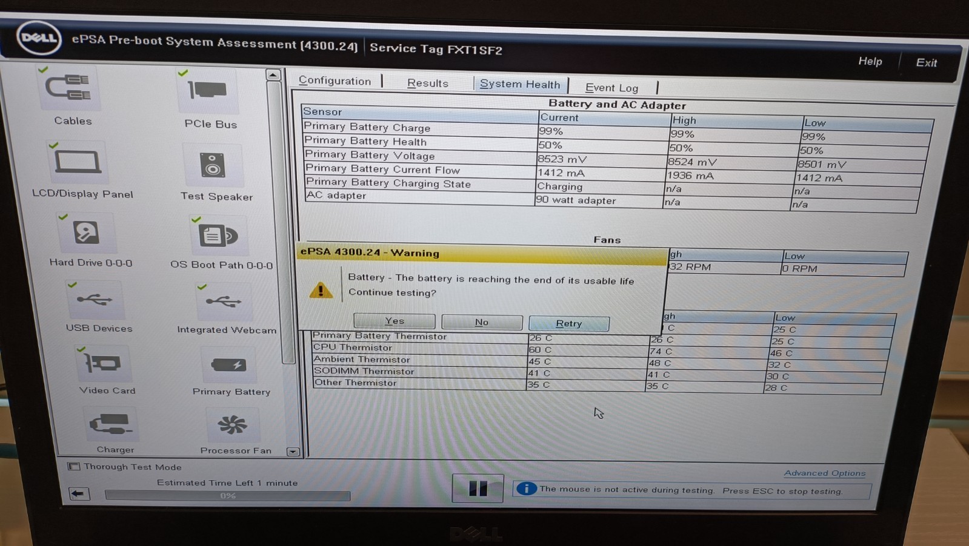Select the Processor Fan icon
Viewport: 969px width, 546px height.
coord(232,425)
